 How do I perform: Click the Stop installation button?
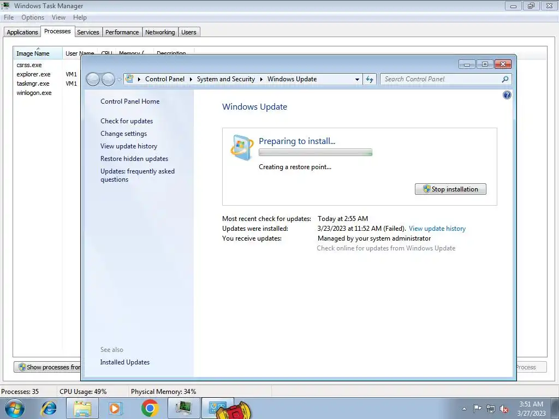pos(450,189)
